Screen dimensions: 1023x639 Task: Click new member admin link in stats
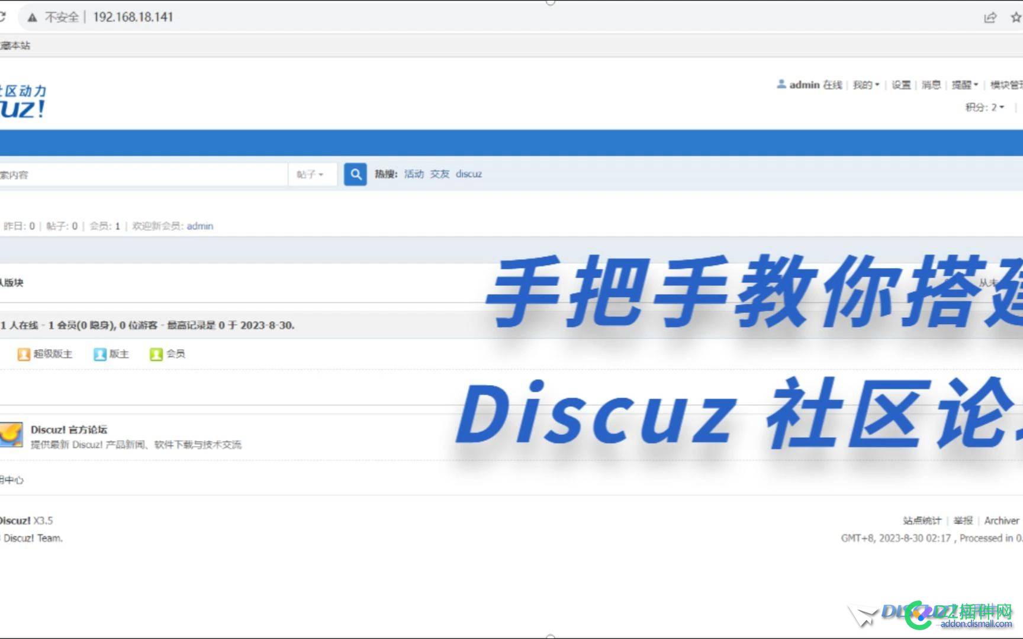[x=200, y=226]
